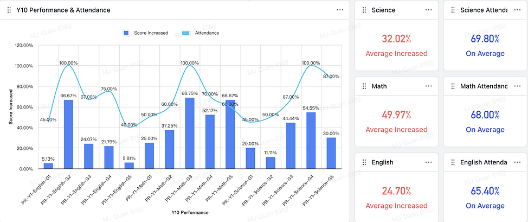Viewport: 528px width, 222px height.
Task: Click the Y10 Performance x-axis title
Action: tap(190, 213)
